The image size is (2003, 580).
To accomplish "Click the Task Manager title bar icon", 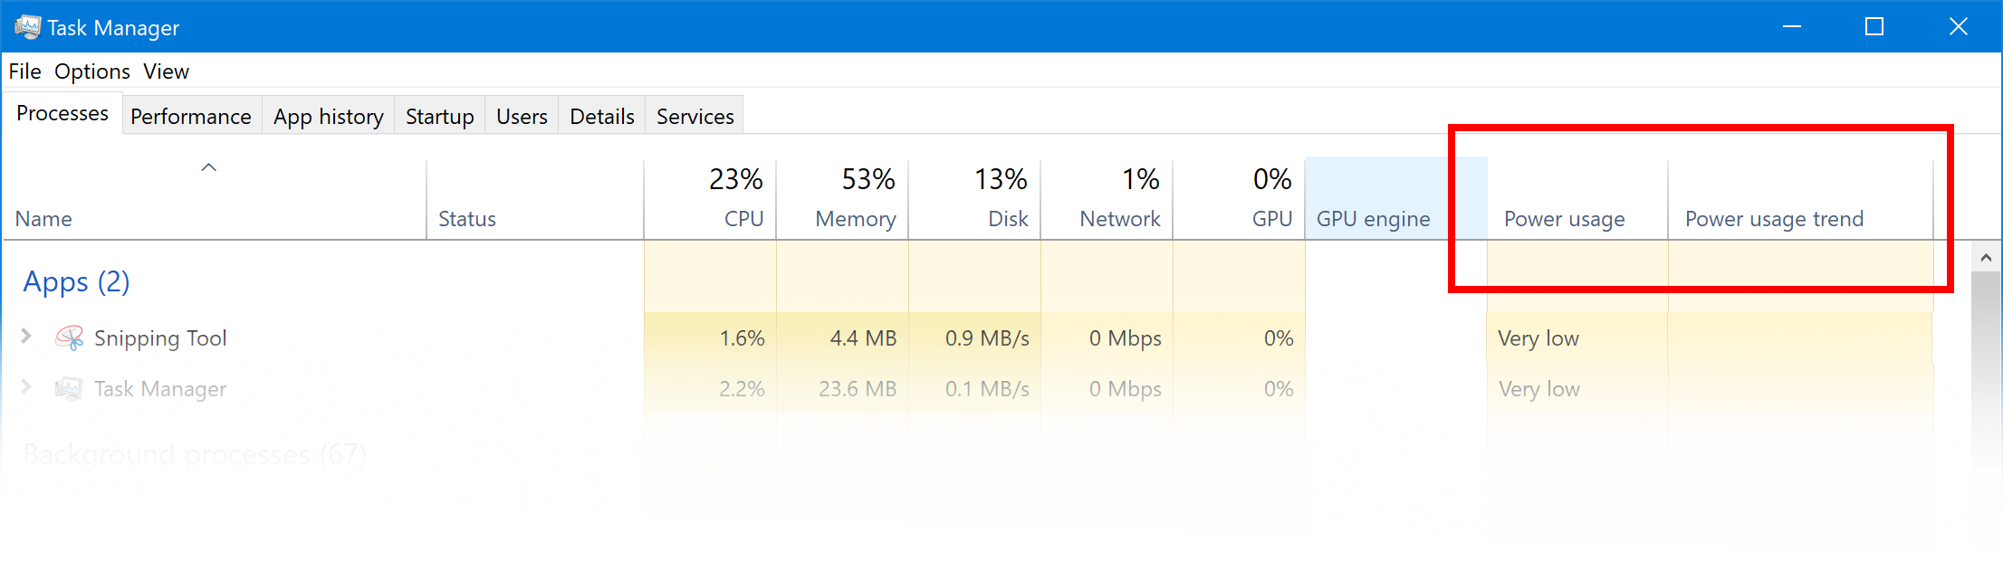I will point(27,27).
